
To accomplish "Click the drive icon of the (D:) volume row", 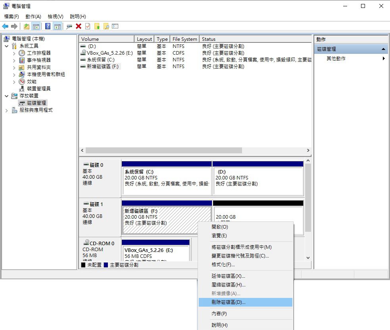I will pos(83,46).
